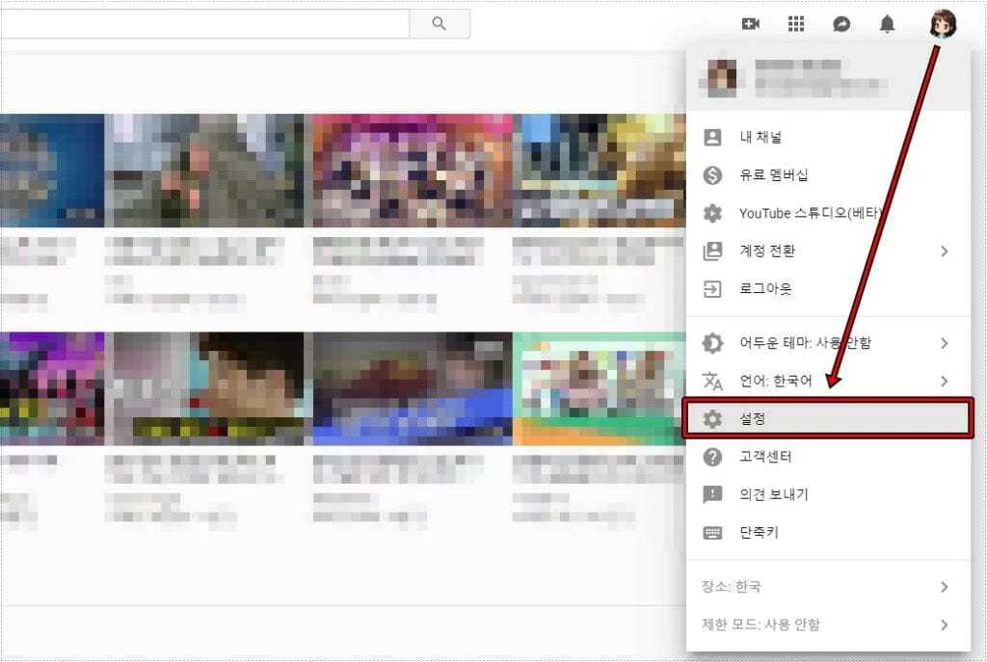Viewport: 987px width, 662px height.
Task: Click the profile avatar in top bar
Action: click(x=943, y=24)
